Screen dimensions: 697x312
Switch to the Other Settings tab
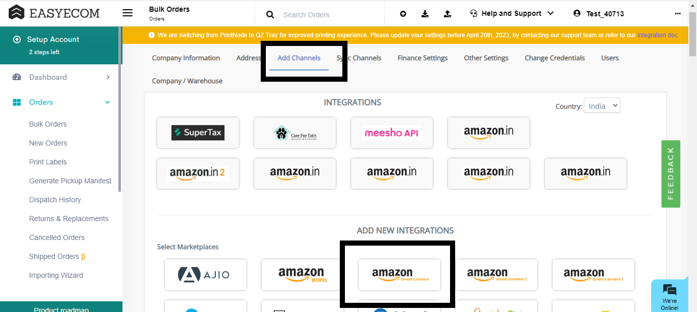click(x=486, y=58)
